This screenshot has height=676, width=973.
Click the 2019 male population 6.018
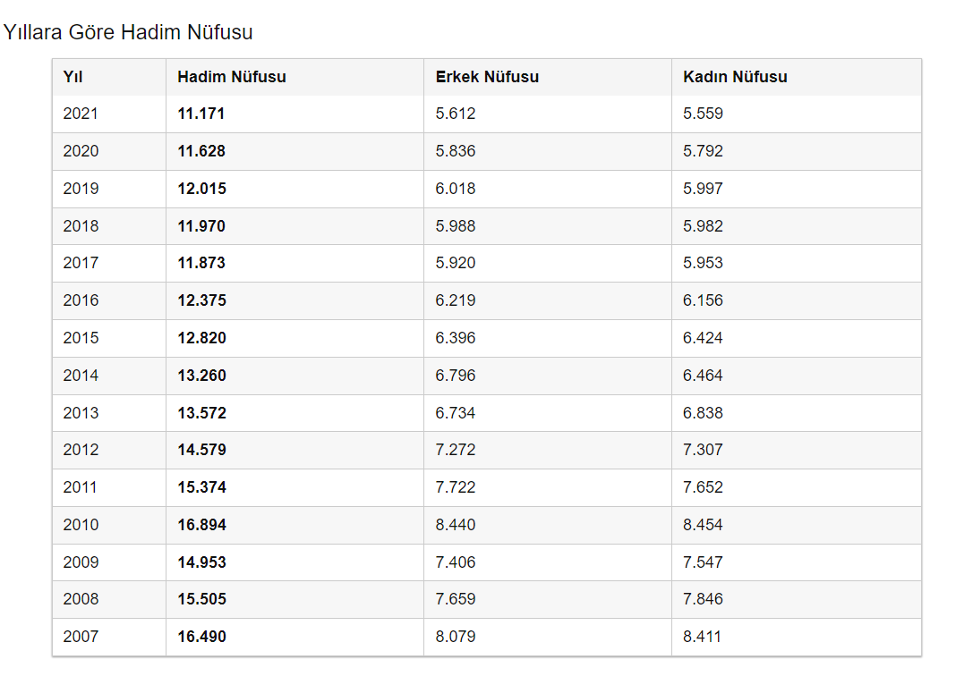pos(456,189)
